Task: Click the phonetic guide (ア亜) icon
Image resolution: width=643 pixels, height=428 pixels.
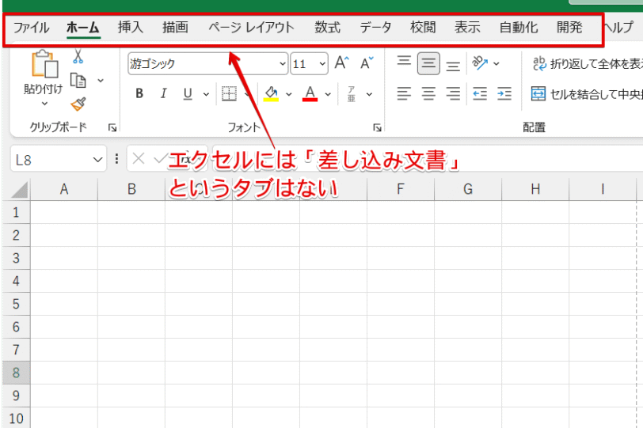Action: coord(352,94)
